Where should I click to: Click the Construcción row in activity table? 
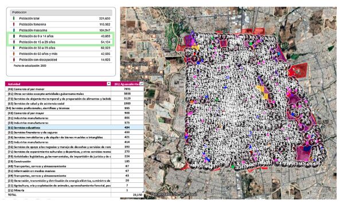coord(75,161)
